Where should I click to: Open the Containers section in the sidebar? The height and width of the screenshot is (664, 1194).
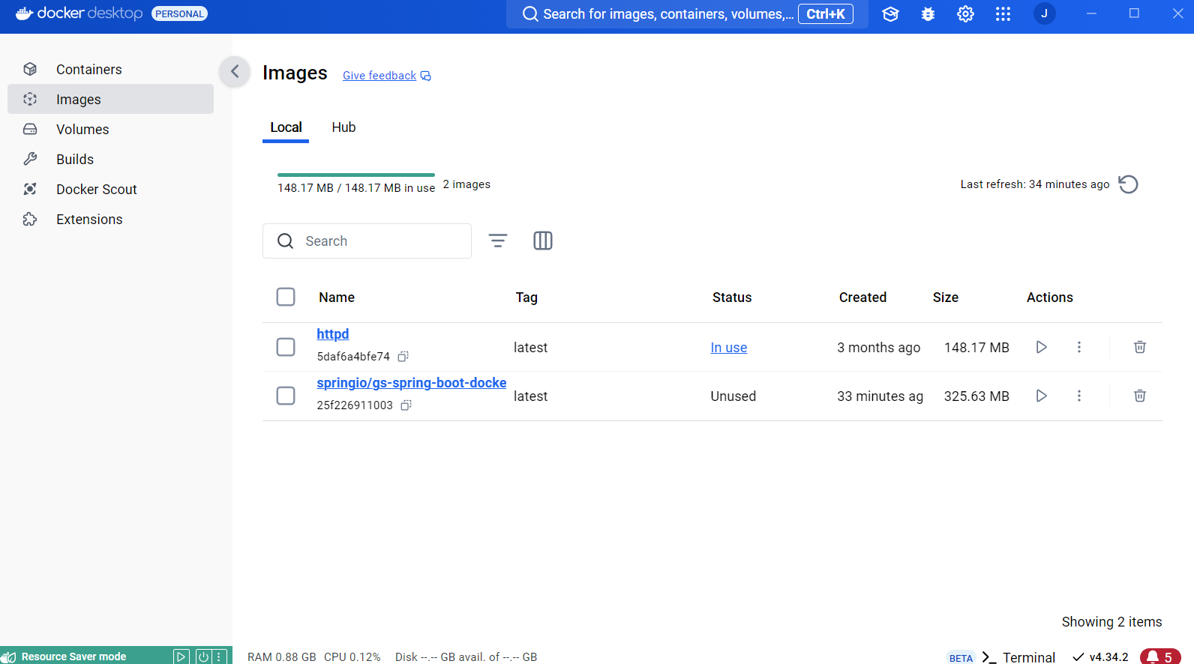click(x=110, y=69)
